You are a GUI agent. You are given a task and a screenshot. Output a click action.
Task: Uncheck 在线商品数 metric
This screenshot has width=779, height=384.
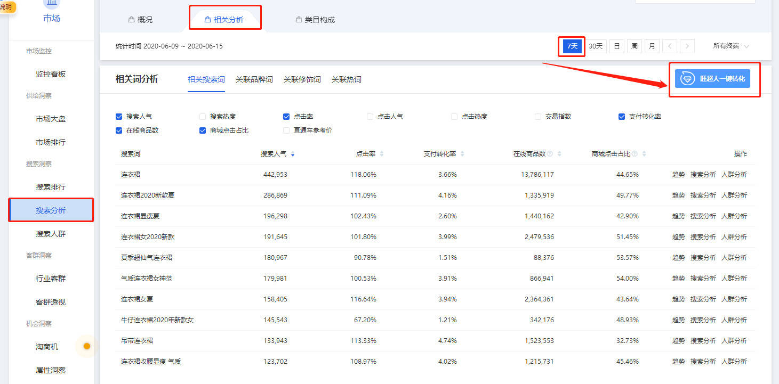pyautogui.click(x=119, y=130)
